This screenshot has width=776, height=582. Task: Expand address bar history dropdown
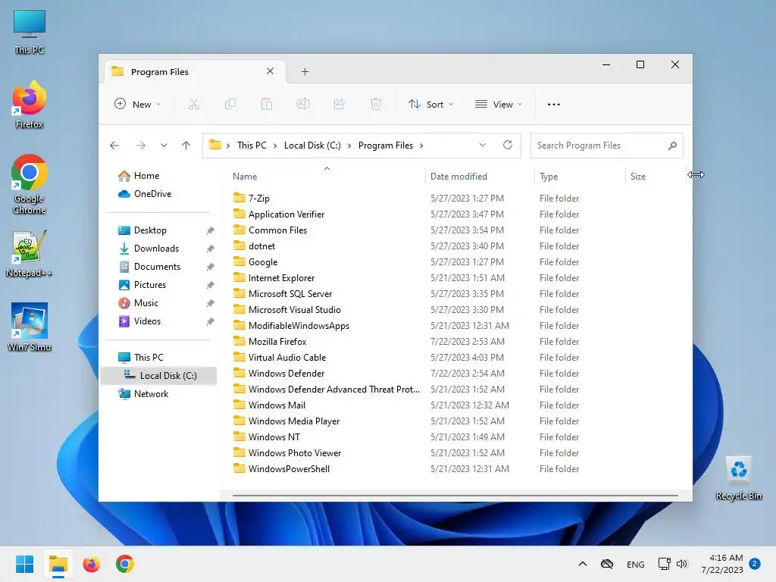pyautogui.click(x=483, y=145)
